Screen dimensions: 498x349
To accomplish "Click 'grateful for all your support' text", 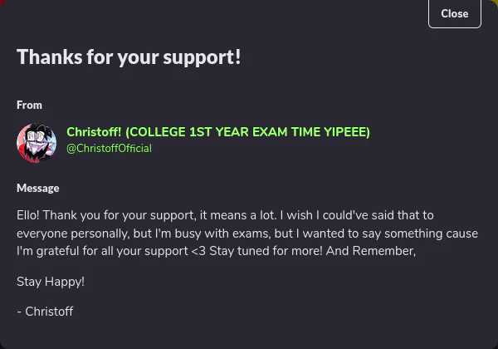I will point(112,252).
